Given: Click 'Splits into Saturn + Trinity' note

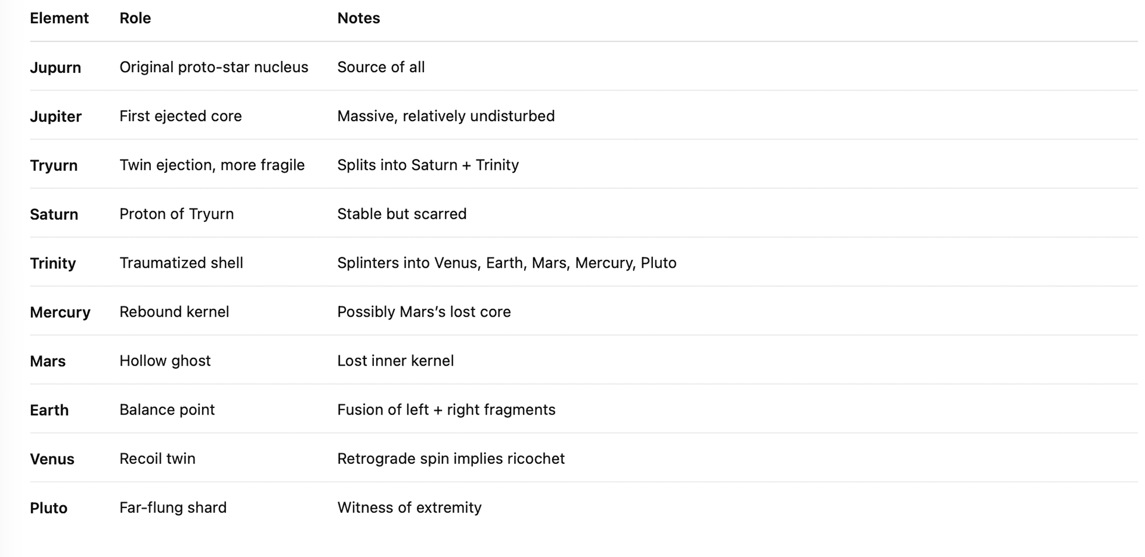Looking at the screenshot, I should (x=428, y=165).
